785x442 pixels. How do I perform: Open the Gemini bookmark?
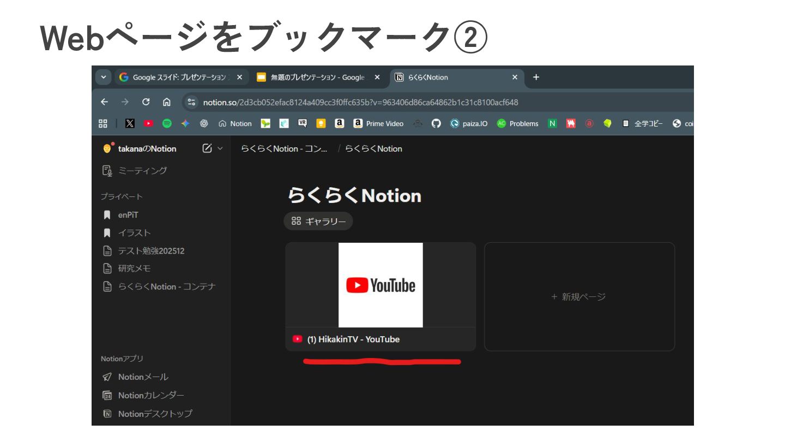[x=185, y=124]
